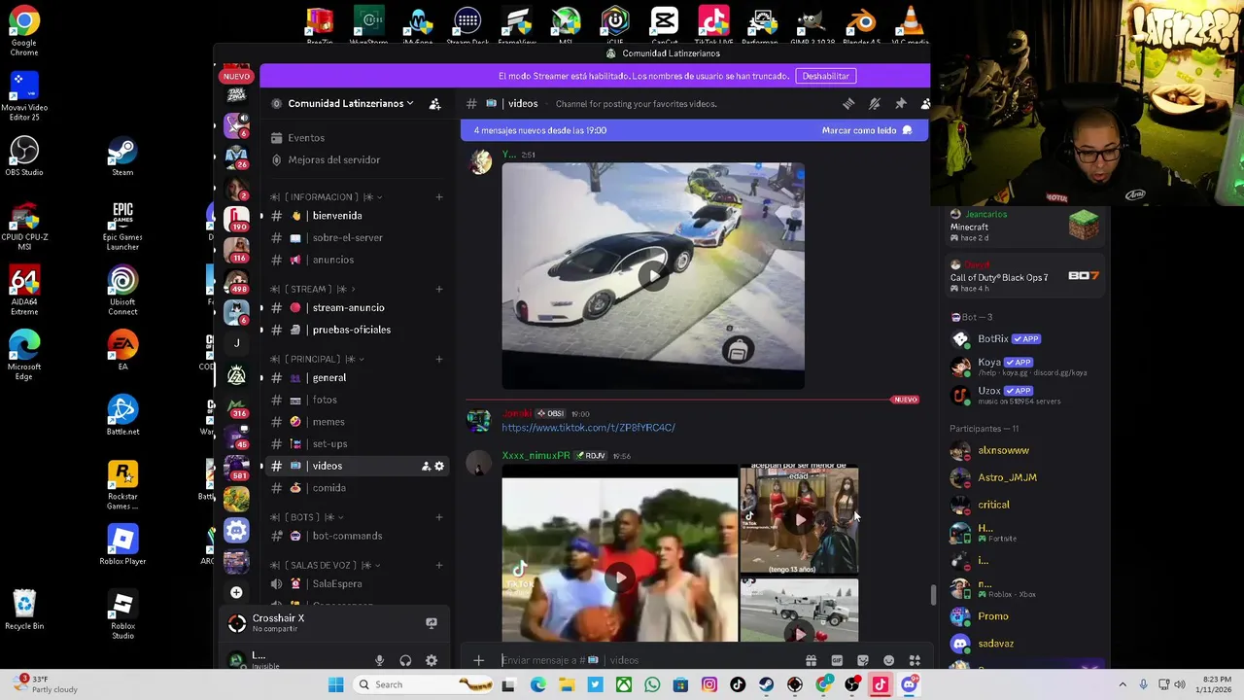Open the gift icon in message bar
The width and height of the screenshot is (1244, 700).
(811, 661)
